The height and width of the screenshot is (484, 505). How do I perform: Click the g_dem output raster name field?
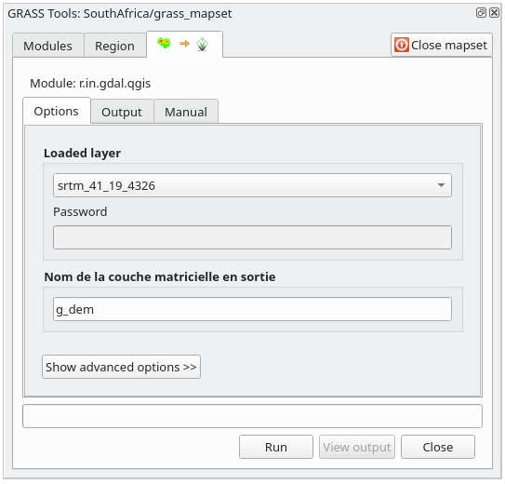[252, 309]
